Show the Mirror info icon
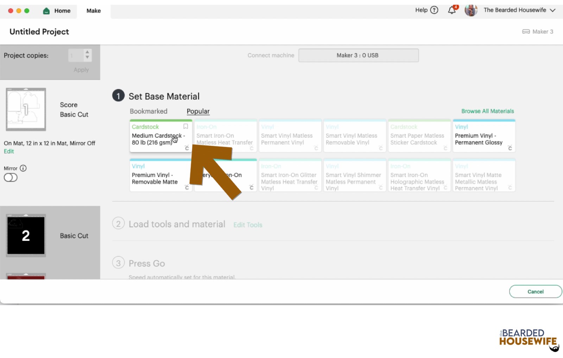This screenshot has width=563, height=358. coord(23,168)
